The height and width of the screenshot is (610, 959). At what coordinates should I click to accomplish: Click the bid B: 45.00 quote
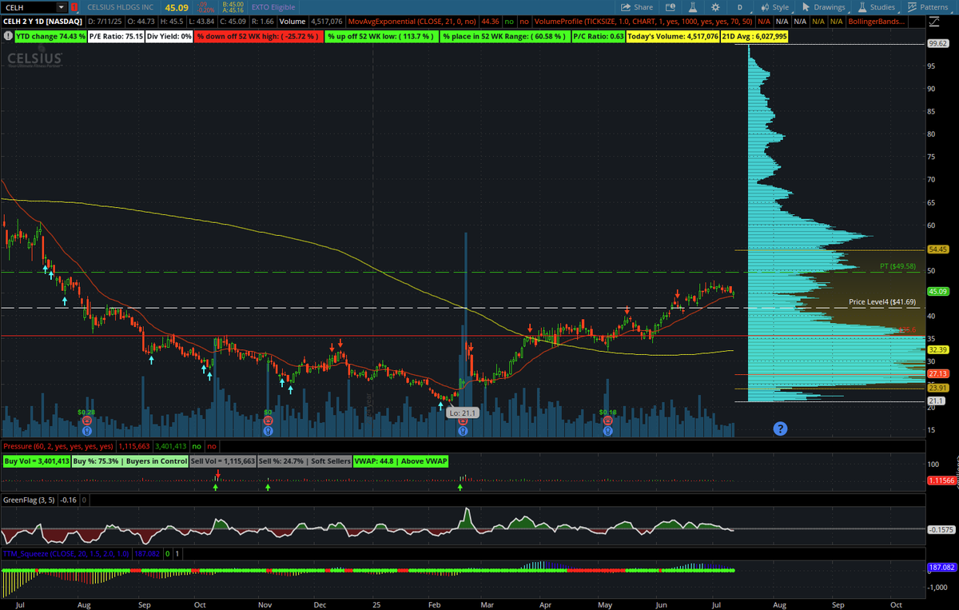pos(235,4)
